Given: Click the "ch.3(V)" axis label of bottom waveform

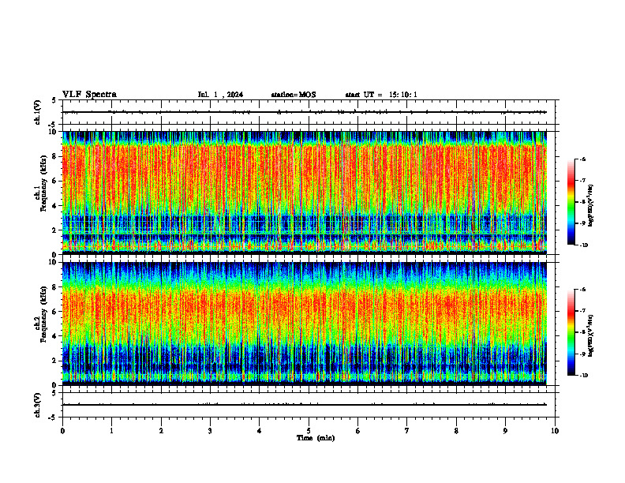Looking at the screenshot, I should click(38, 405).
